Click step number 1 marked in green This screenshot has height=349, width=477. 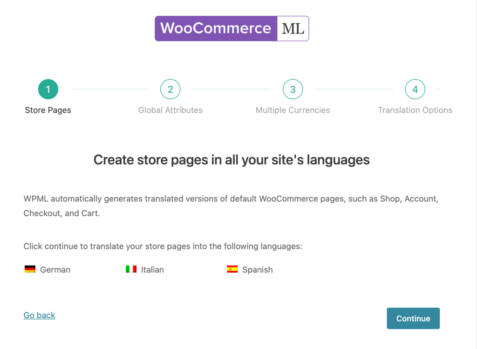pos(48,89)
